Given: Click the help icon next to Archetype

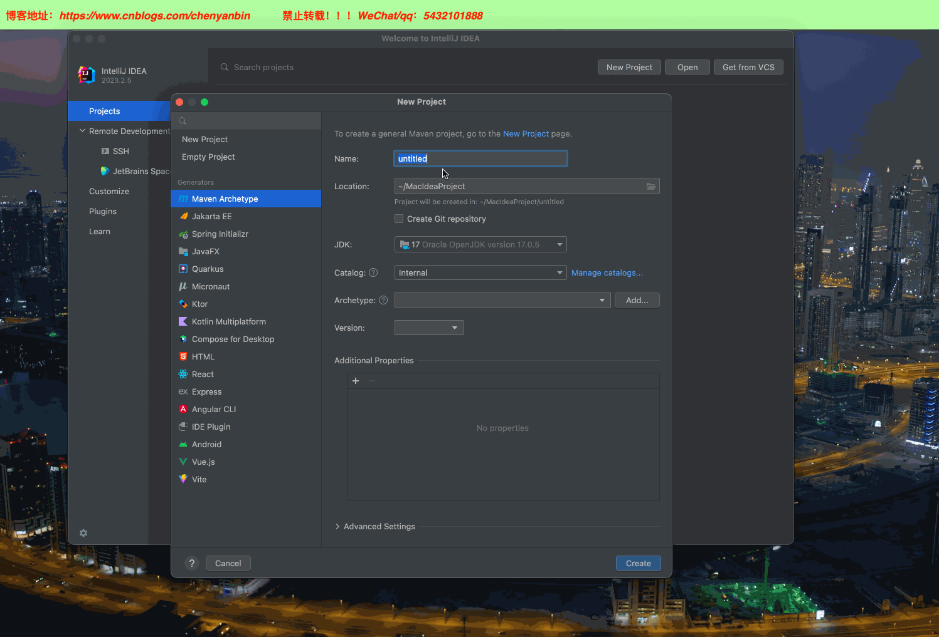Looking at the screenshot, I should pyautogui.click(x=383, y=300).
